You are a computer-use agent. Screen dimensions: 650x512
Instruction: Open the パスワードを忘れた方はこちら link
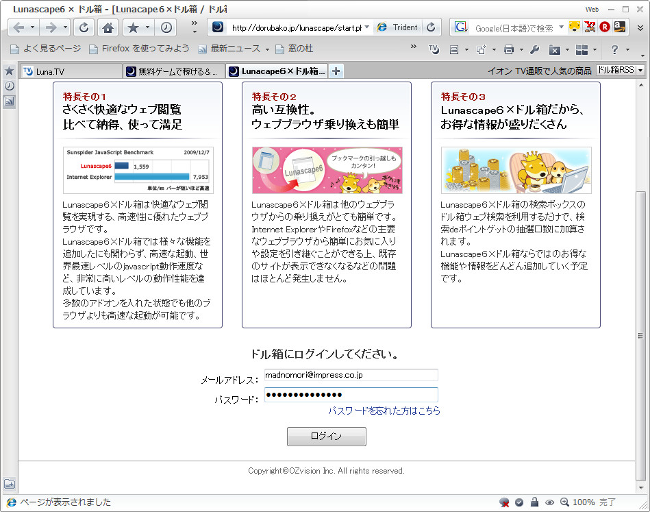[x=384, y=409]
